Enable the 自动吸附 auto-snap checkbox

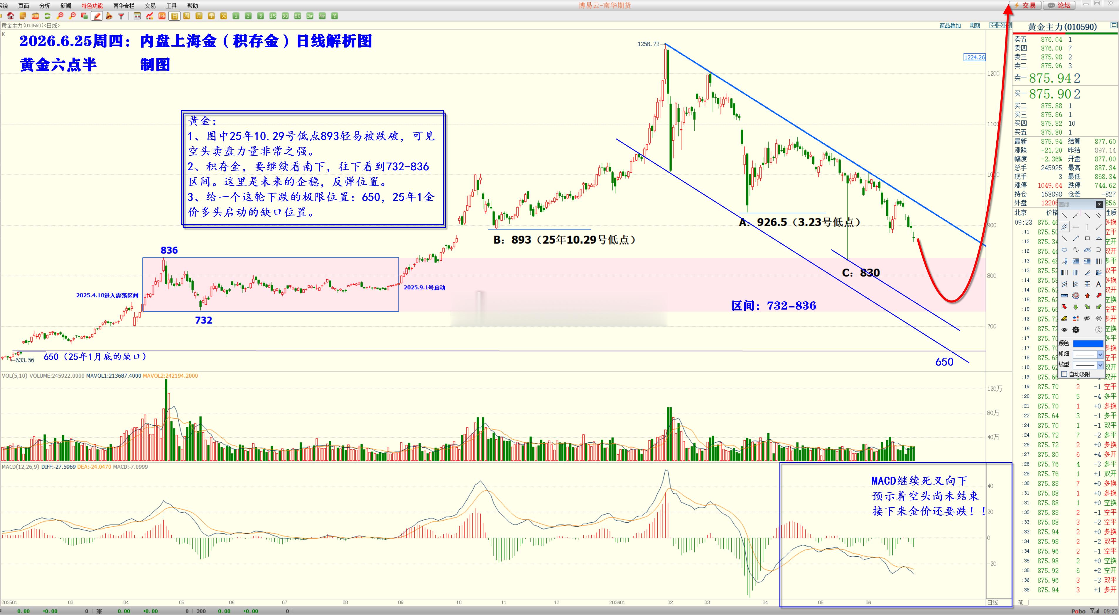1064,374
